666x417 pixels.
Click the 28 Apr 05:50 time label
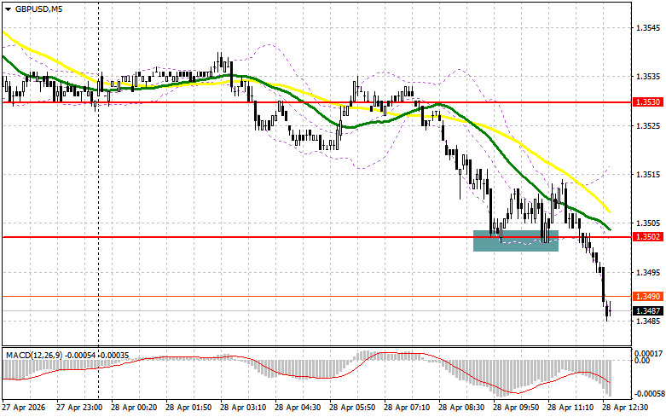(352, 408)
